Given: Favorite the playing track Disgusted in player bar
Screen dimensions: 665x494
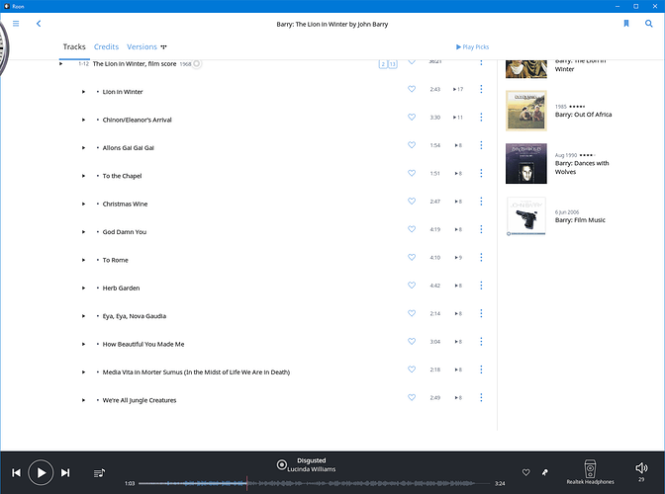Looking at the screenshot, I should (525, 472).
